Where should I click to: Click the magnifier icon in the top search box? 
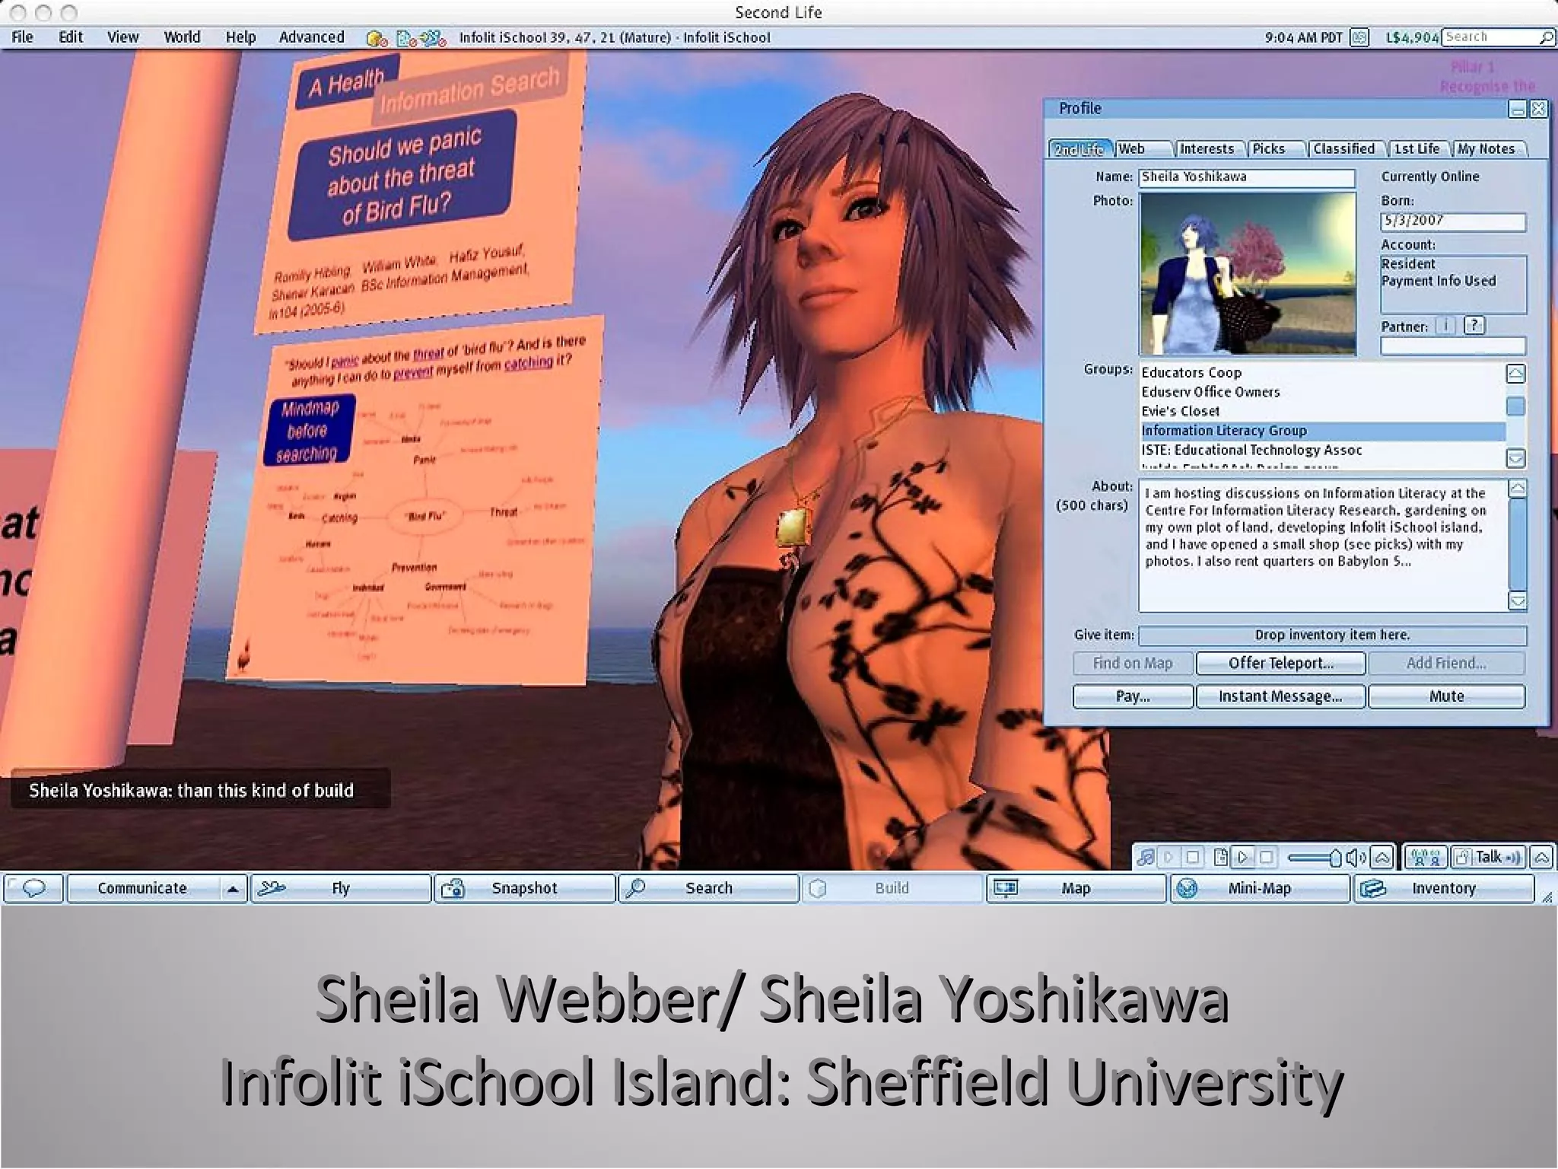[x=1546, y=37]
